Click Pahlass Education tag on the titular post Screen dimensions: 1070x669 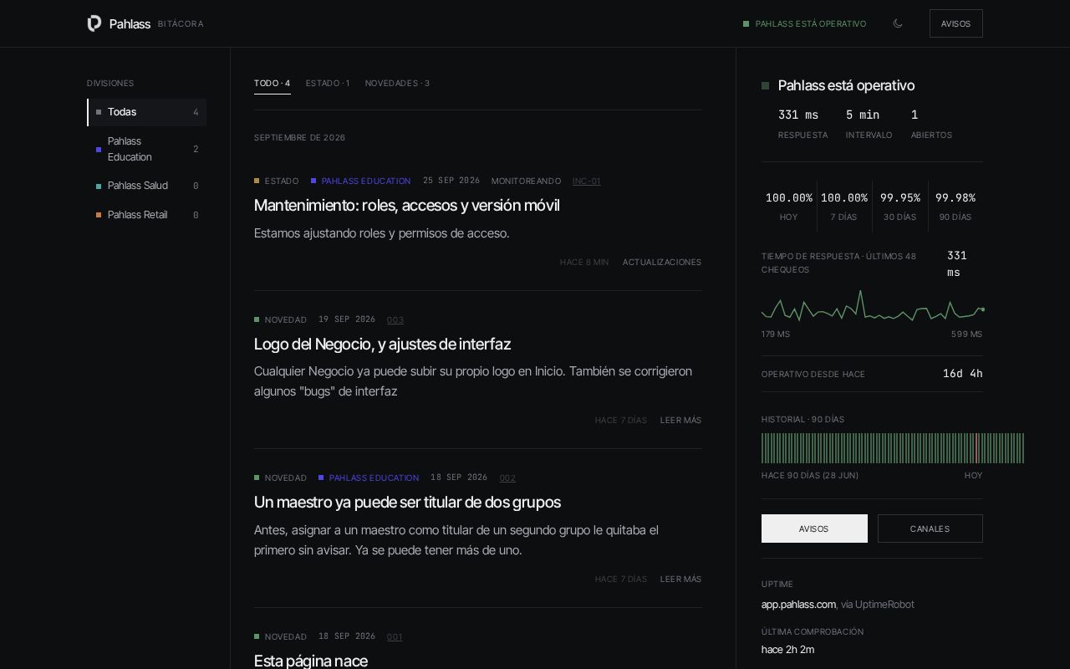[369, 477]
